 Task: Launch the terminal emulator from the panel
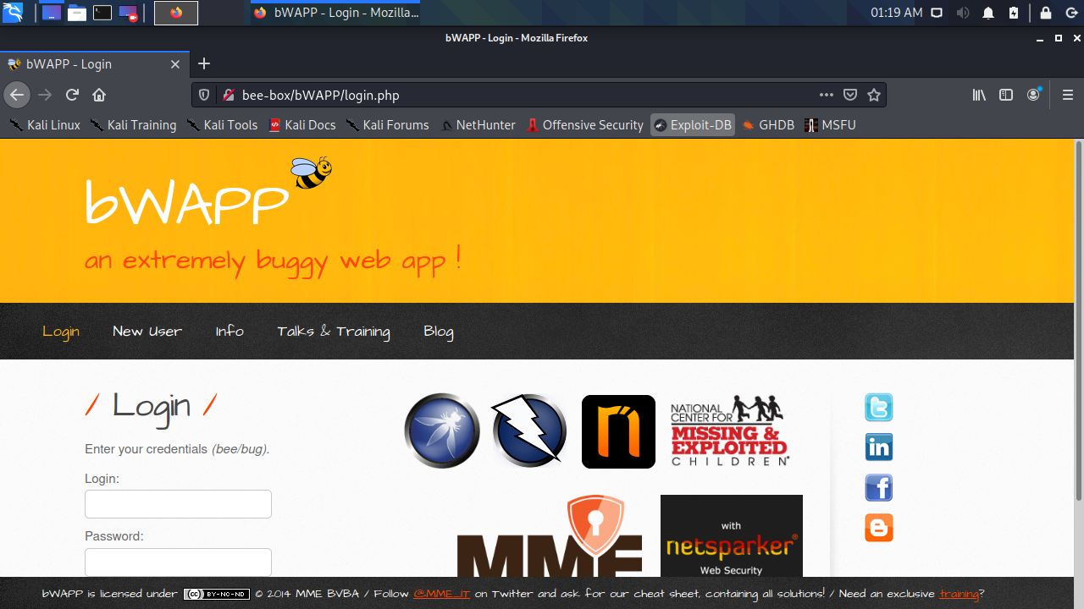tap(102, 13)
